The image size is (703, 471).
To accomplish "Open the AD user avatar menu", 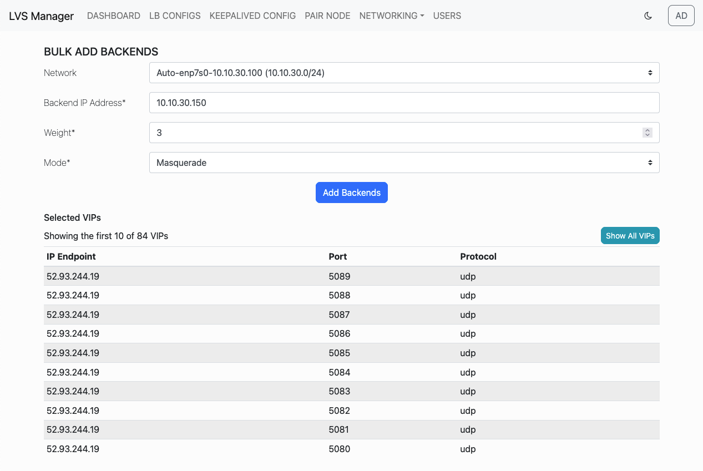I will pos(681,16).
